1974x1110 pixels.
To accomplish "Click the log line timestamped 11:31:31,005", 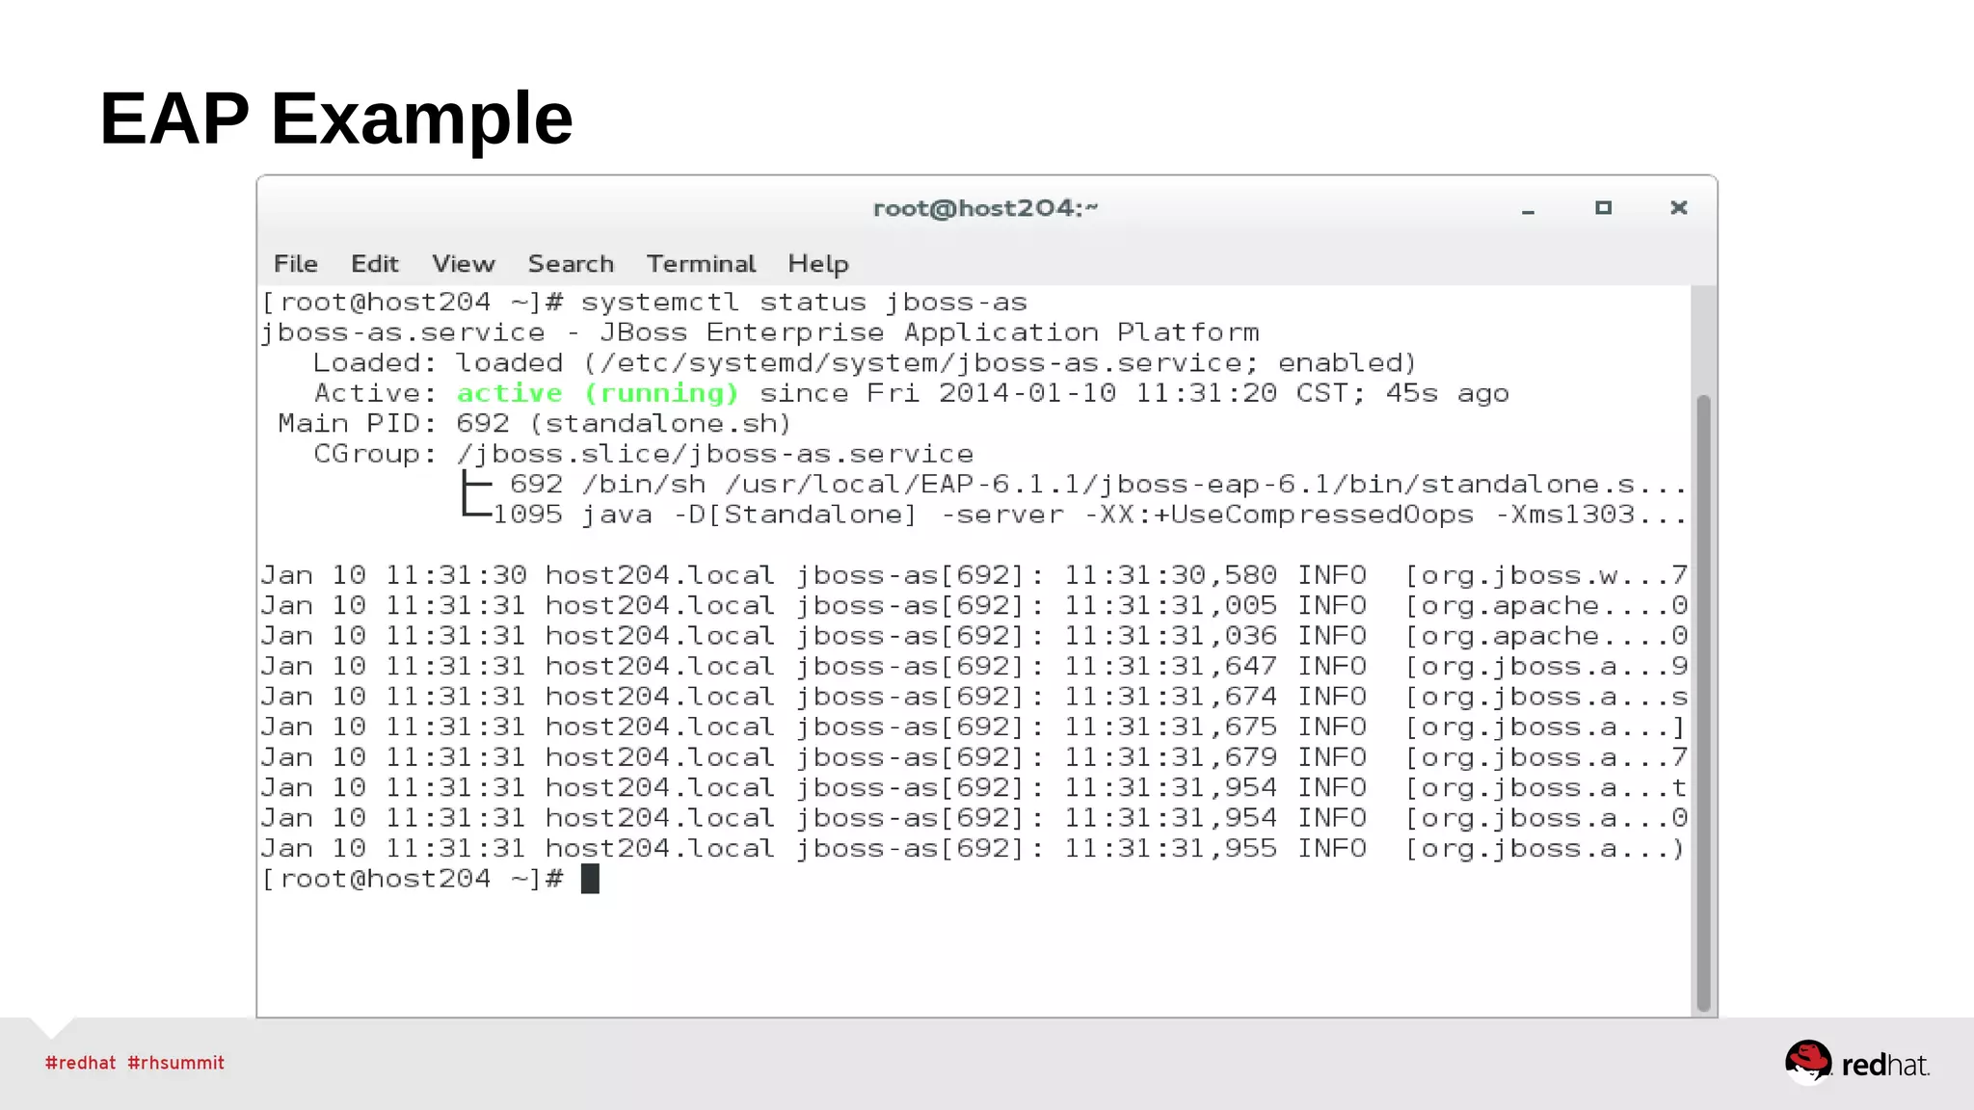I will click(x=974, y=606).
